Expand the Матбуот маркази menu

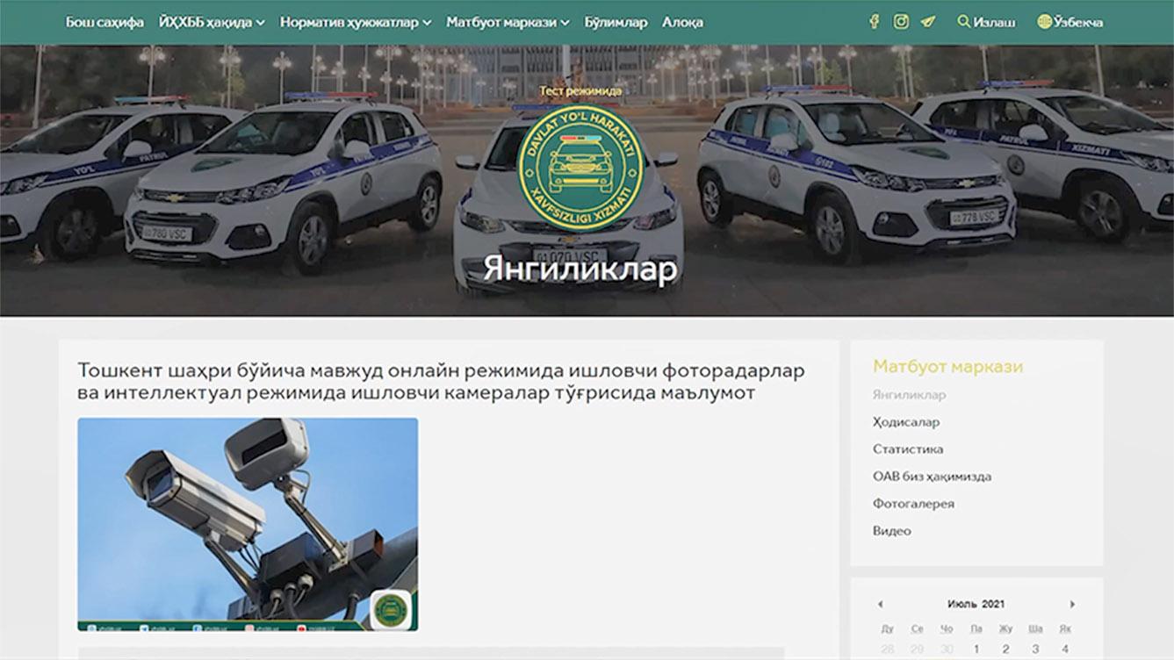(x=508, y=22)
